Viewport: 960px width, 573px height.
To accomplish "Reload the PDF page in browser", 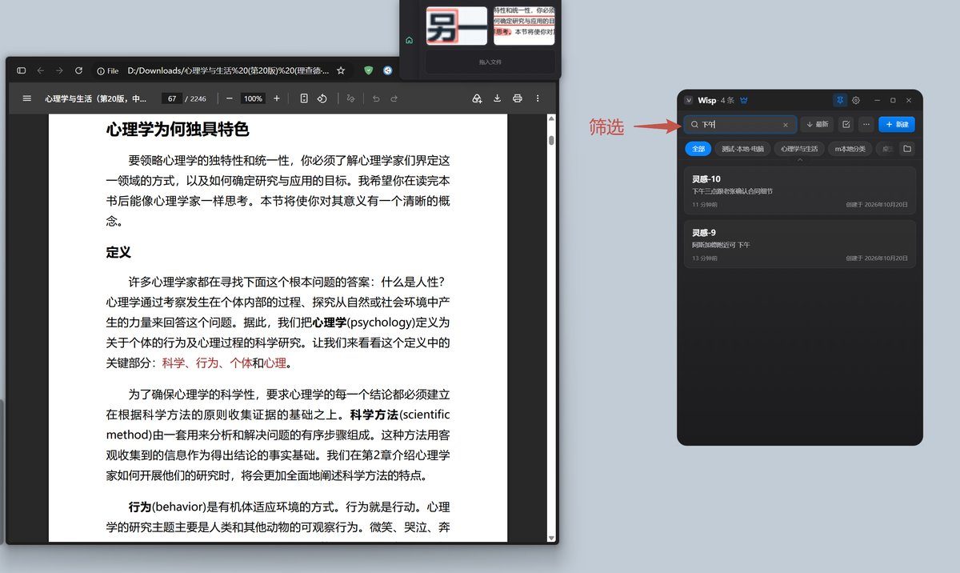I will tap(78, 70).
